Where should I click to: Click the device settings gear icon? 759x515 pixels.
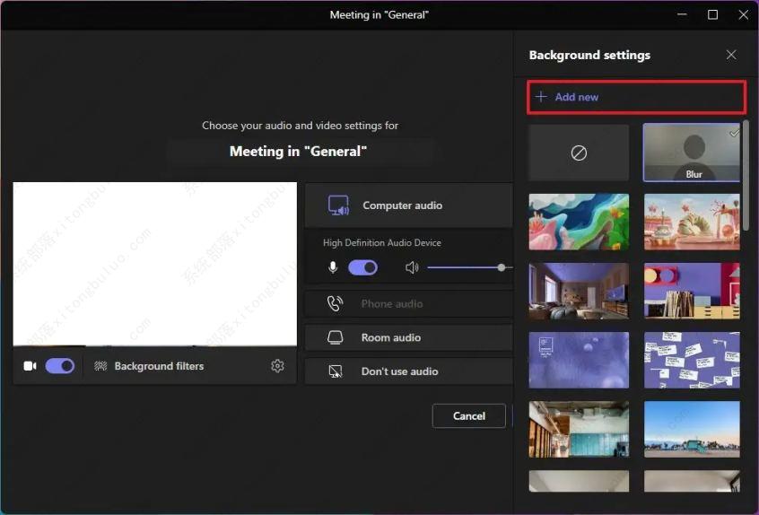coord(277,366)
